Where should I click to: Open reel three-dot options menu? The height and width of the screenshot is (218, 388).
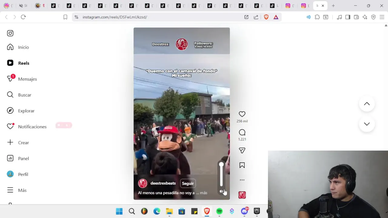pyautogui.click(x=242, y=180)
